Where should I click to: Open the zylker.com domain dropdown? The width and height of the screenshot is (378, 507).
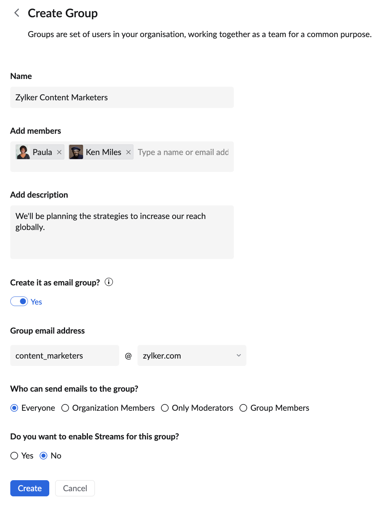tap(192, 356)
